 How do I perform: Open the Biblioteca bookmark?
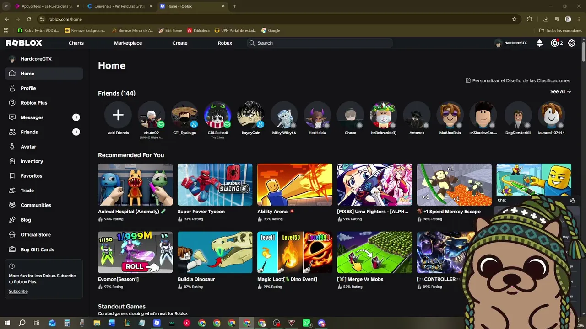pos(198,31)
